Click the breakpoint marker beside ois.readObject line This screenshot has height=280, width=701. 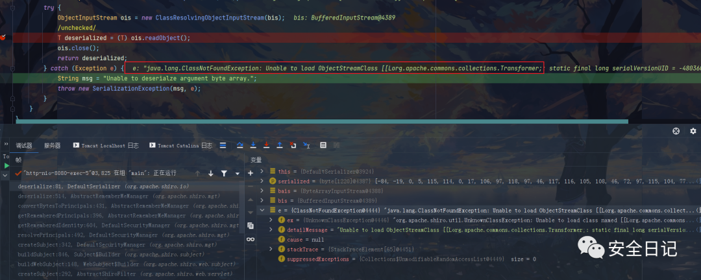point(3,38)
